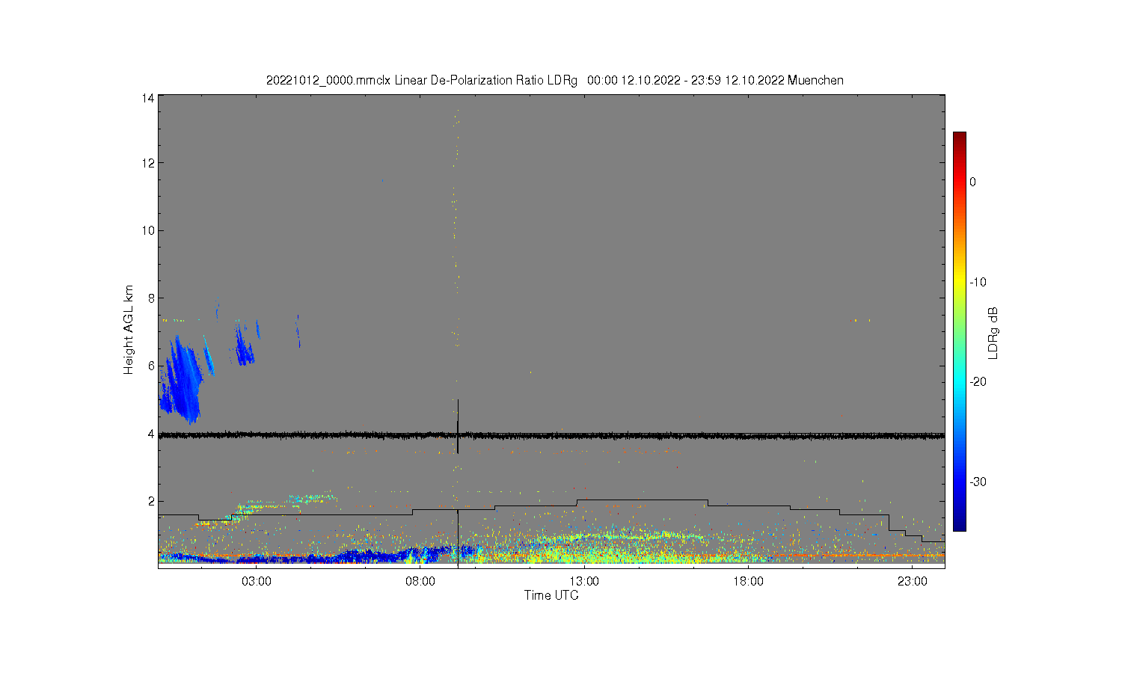The width and height of the screenshot is (1122, 673).
Task: Click the yellow band of the colorbar
Action: 959,282
